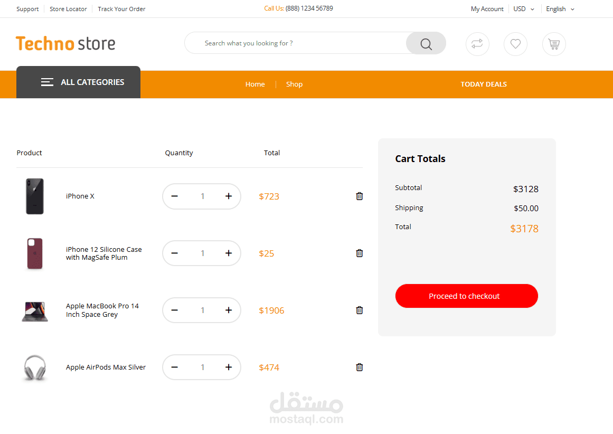The width and height of the screenshot is (613, 434).
Task: Click the $474 item total
Action: point(269,367)
